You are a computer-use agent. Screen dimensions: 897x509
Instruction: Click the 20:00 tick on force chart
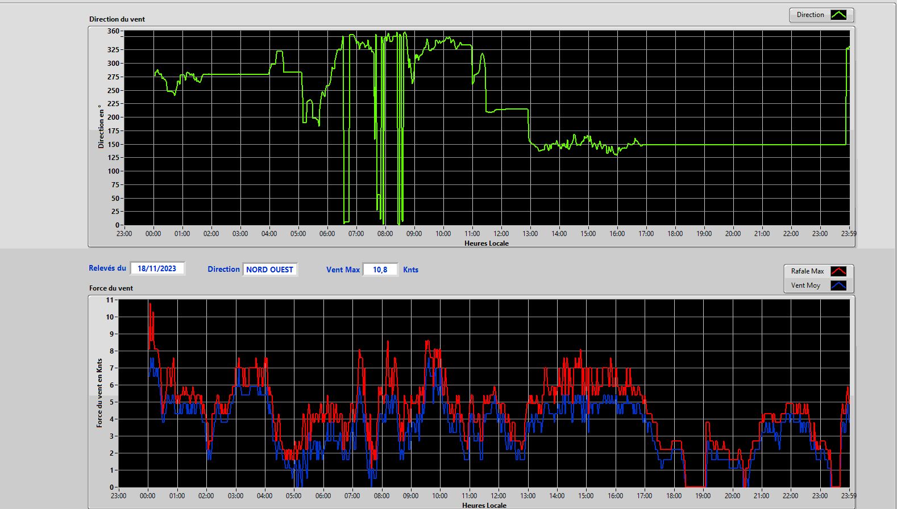click(732, 495)
